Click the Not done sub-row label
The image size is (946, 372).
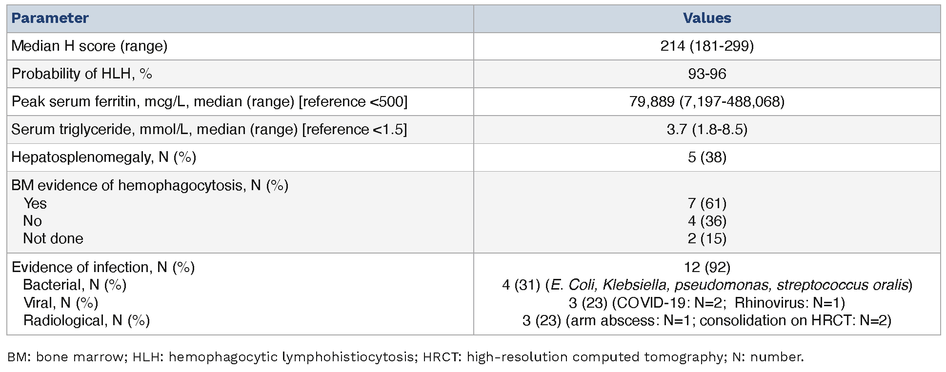click(x=53, y=239)
